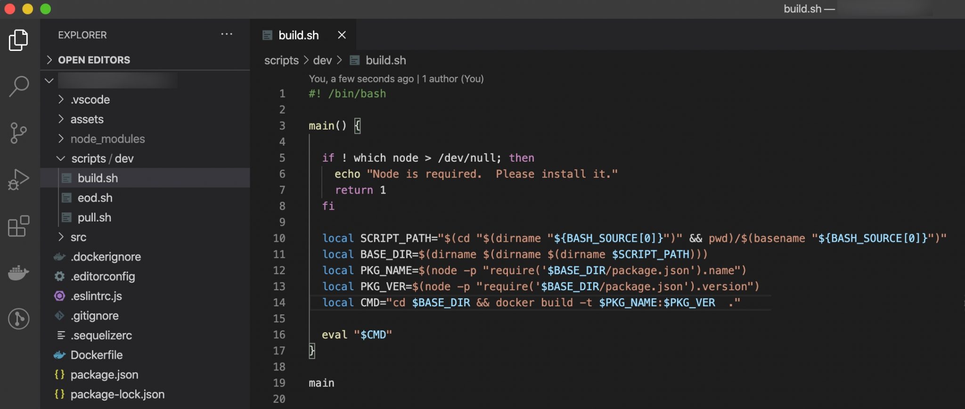Open build.sh in the file tree
The height and width of the screenshot is (409, 965).
[145, 178]
